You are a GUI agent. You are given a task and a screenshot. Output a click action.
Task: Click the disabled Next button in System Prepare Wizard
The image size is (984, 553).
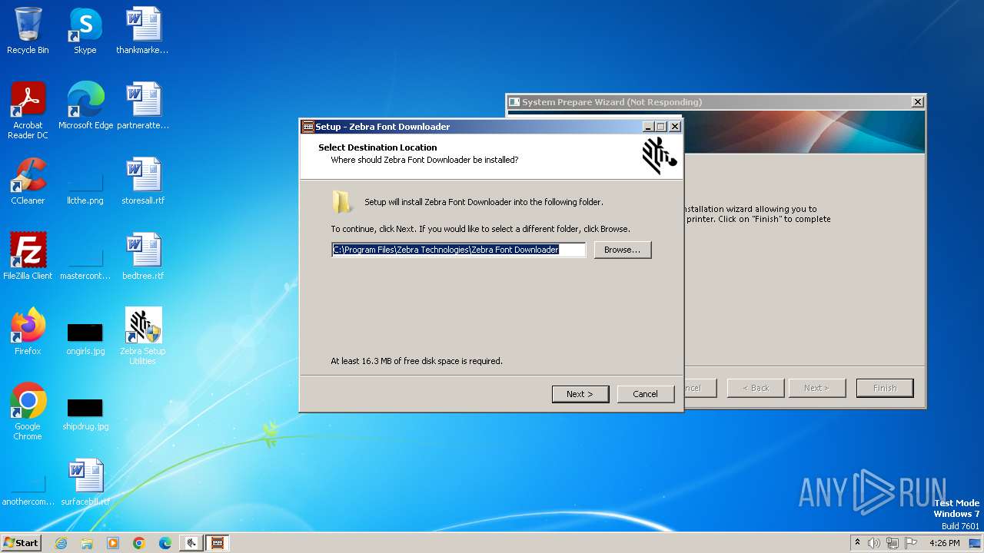[817, 388]
